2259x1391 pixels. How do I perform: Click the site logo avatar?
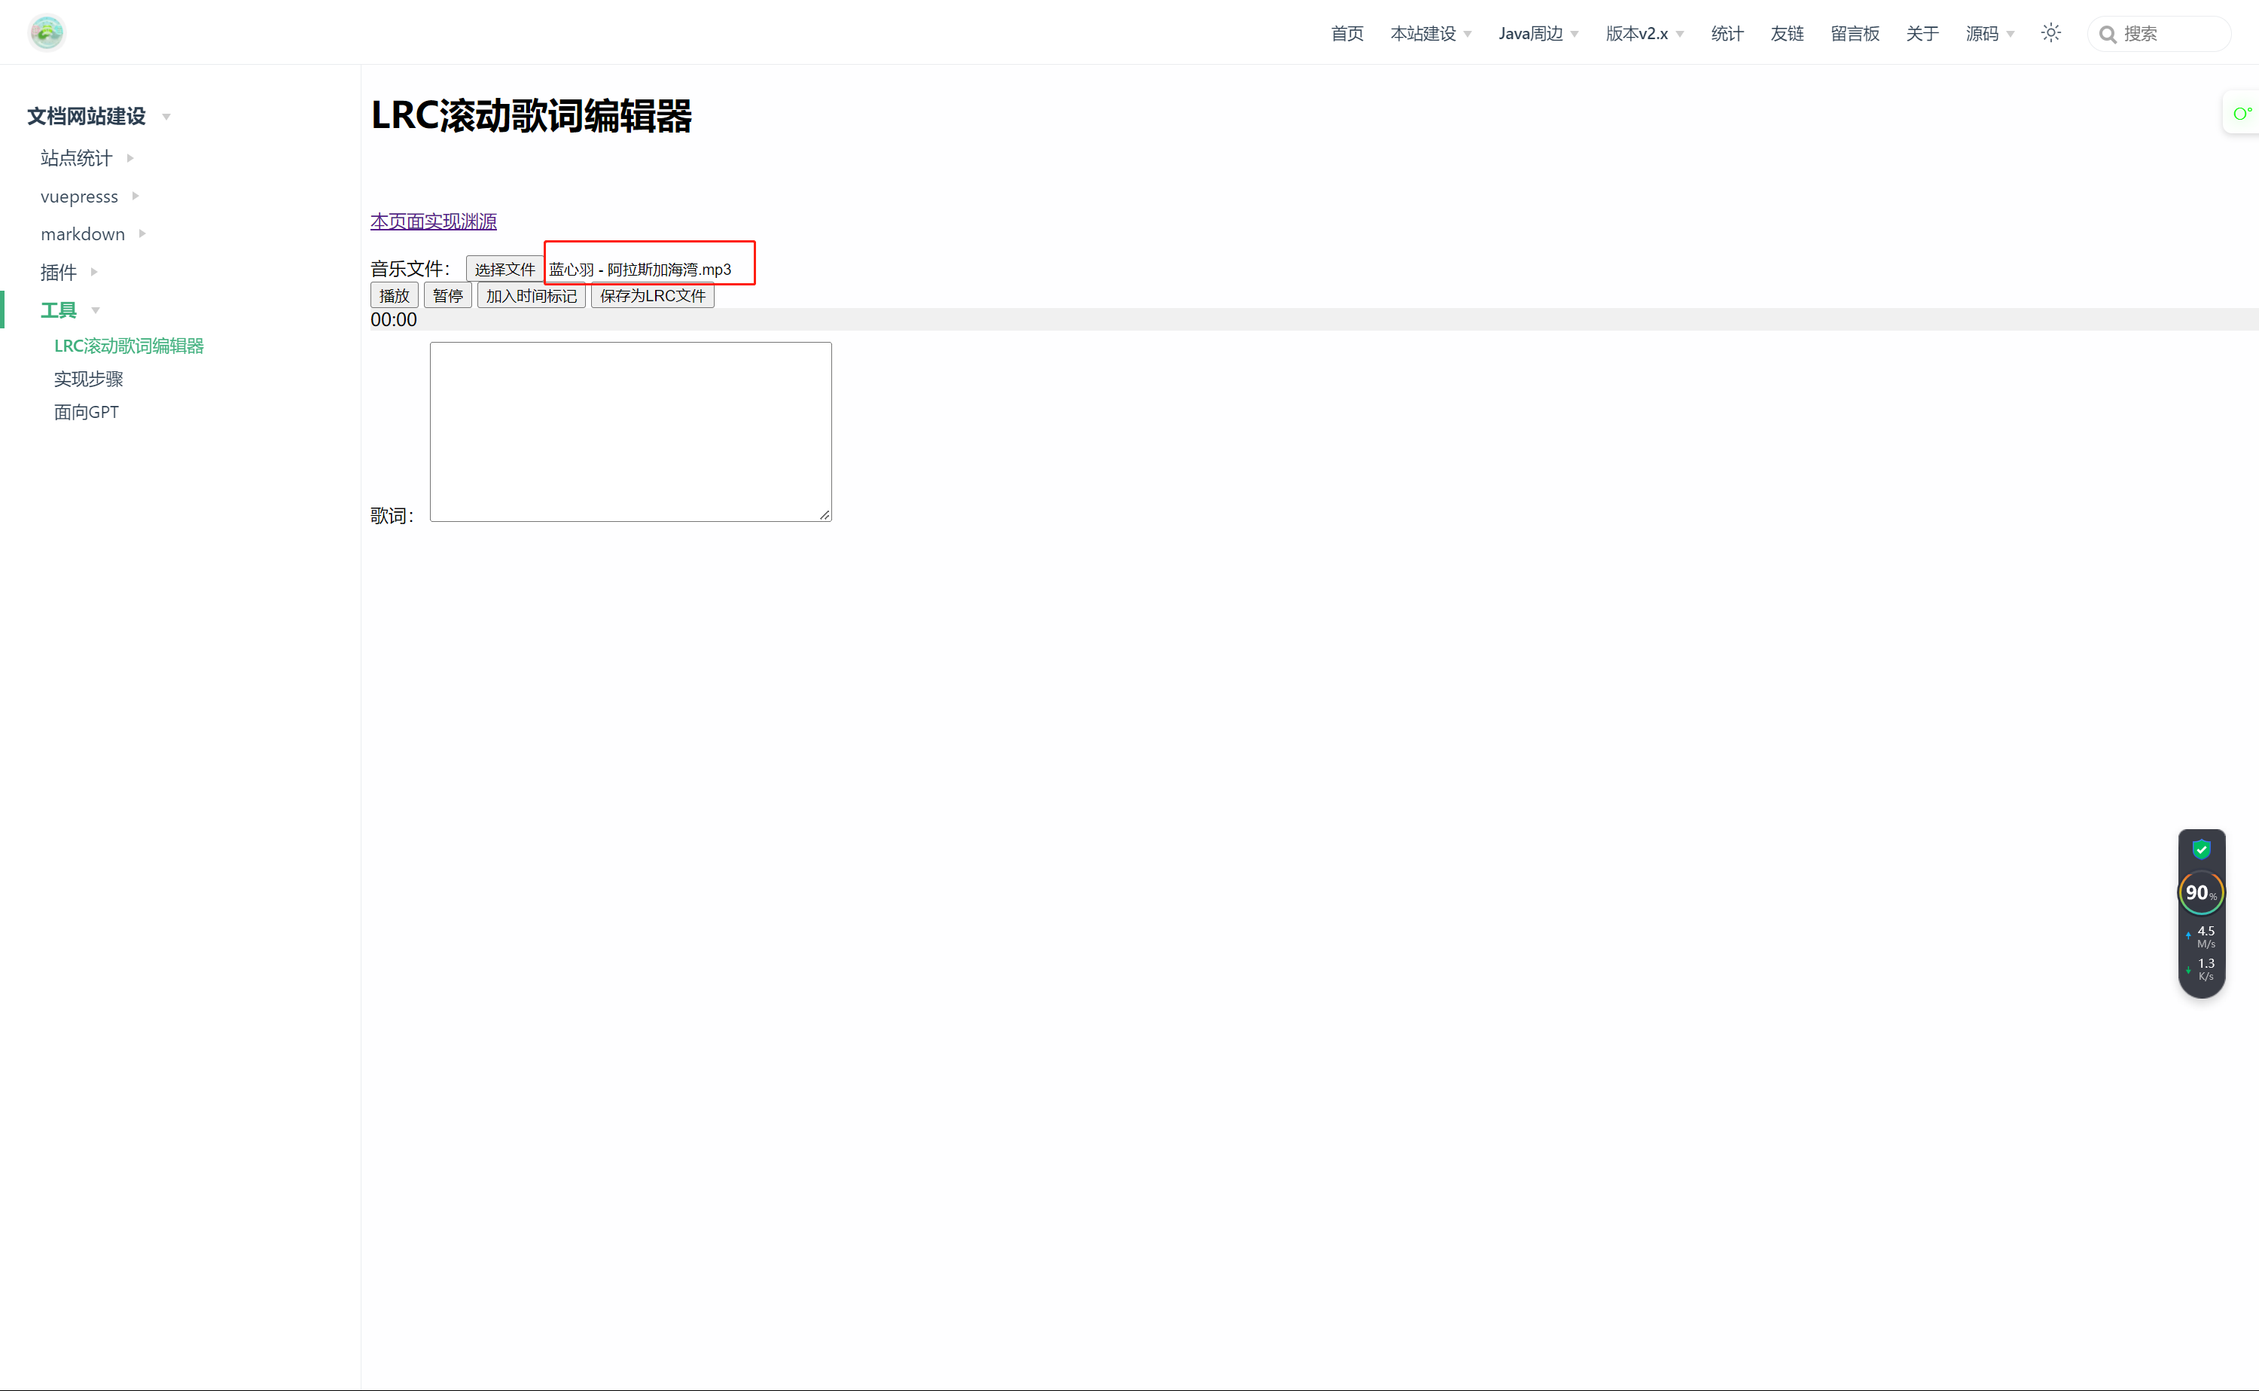click(47, 33)
